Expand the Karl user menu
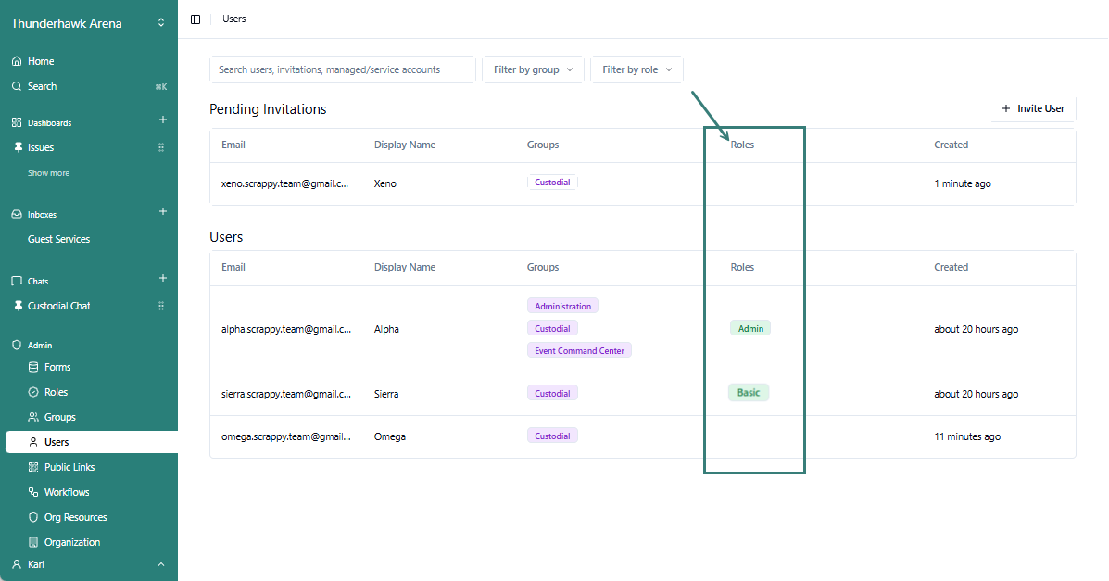 click(x=160, y=564)
